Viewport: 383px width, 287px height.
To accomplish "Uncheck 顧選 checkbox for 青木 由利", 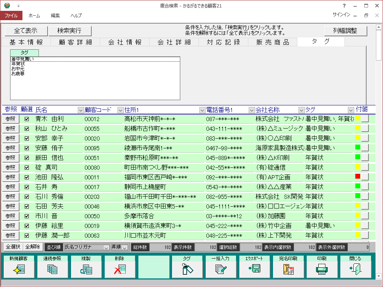I will click(27, 119).
